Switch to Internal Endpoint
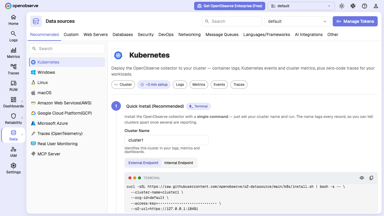384x216 pixels. 179,163
